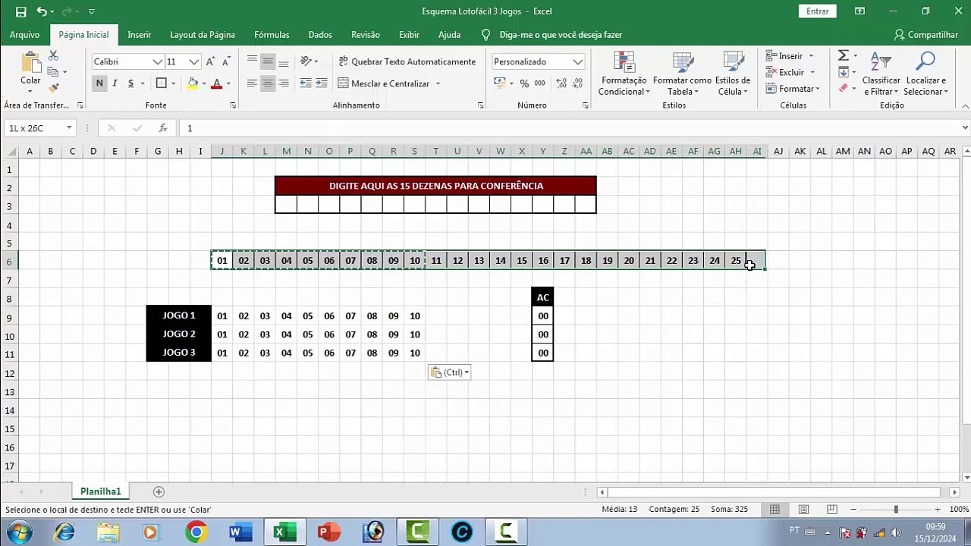Click the Undo arrow in quick access
Screen dimensions: 971x546
point(42,11)
